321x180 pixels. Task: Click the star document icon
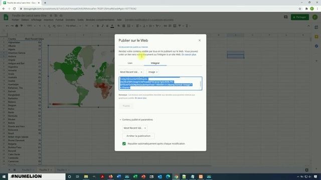(x=51, y=15)
